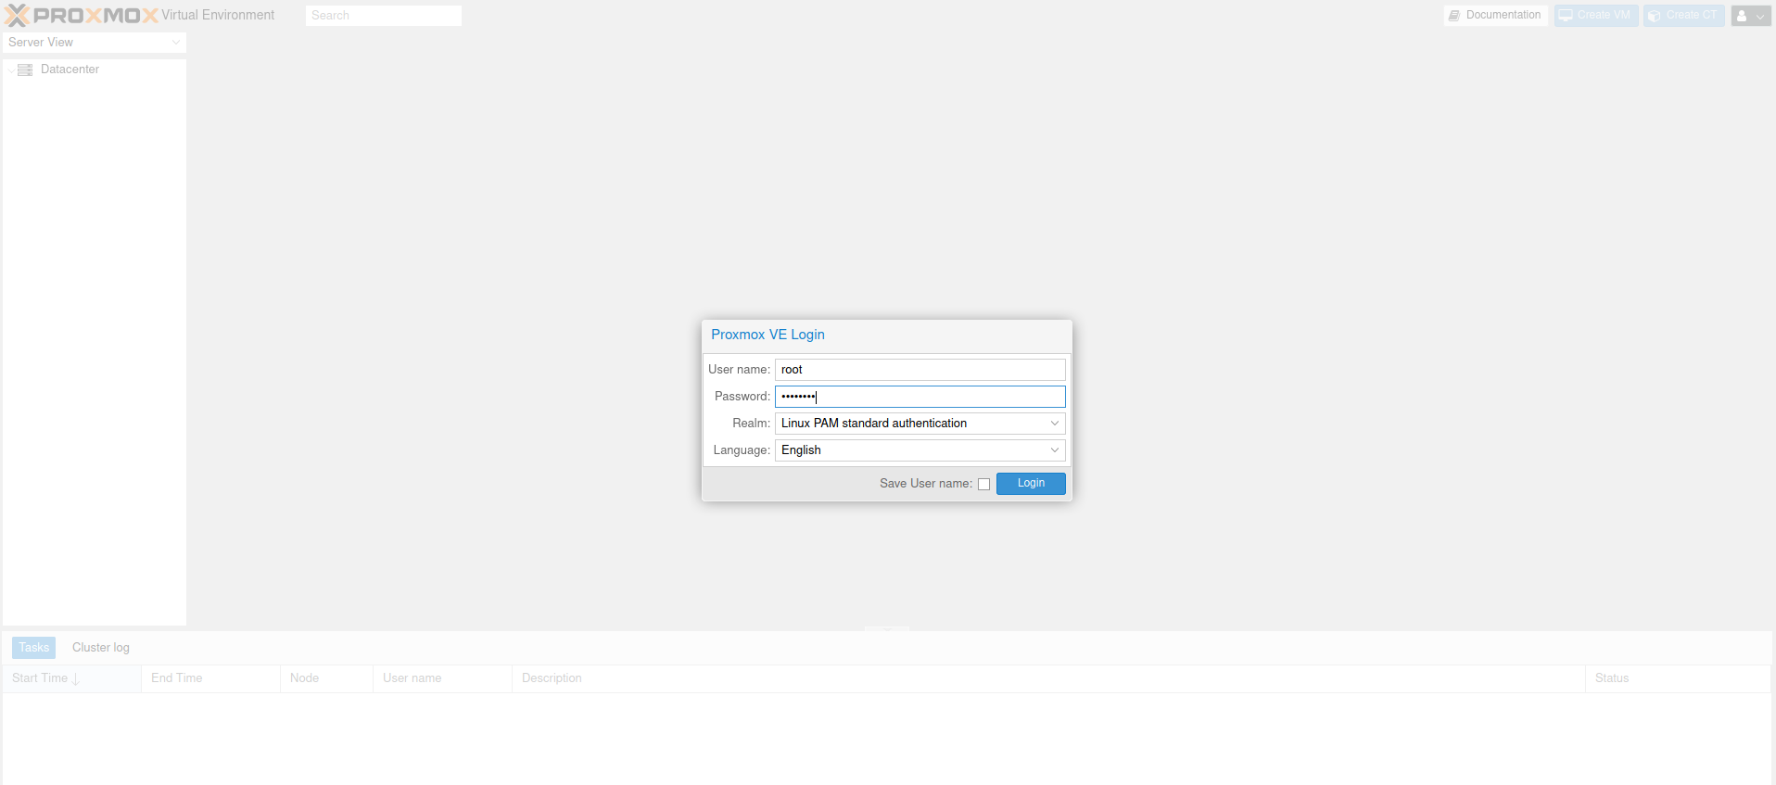The height and width of the screenshot is (785, 1776).
Task: Click the Datacenter server icon in tree
Action: pyautogui.click(x=25, y=70)
